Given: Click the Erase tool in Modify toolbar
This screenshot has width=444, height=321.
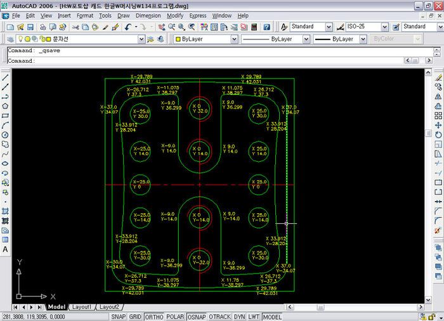Looking at the screenshot, I should (438, 77).
